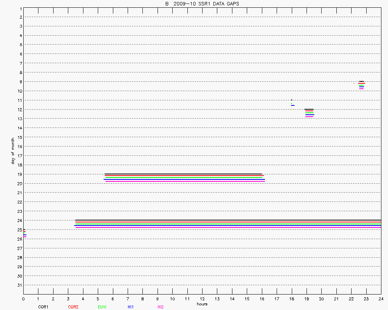Click the tiny green dot on day 6
This screenshot has width=388, height=310.
coord(199,57)
